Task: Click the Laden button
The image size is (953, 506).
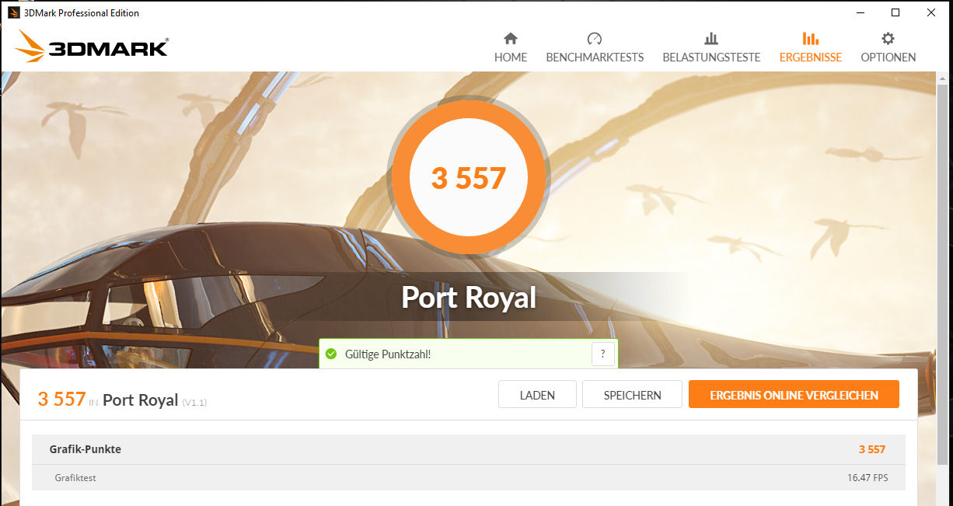Action: click(537, 395)
